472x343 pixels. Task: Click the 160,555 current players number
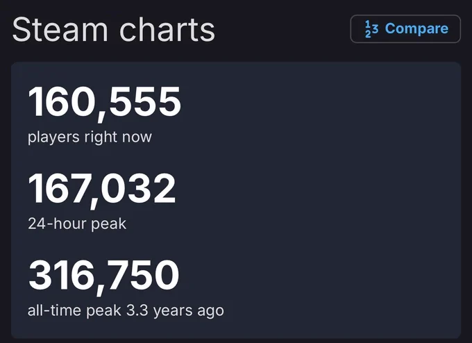pos(104,103)
